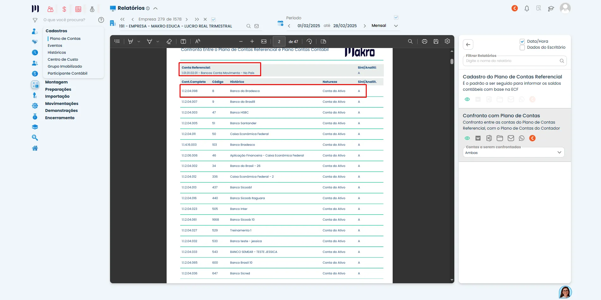Screen dimensions: 601x300
Task: Select Centro de Custo menu item
Action: pyautogui.click(x=63, y=59)
